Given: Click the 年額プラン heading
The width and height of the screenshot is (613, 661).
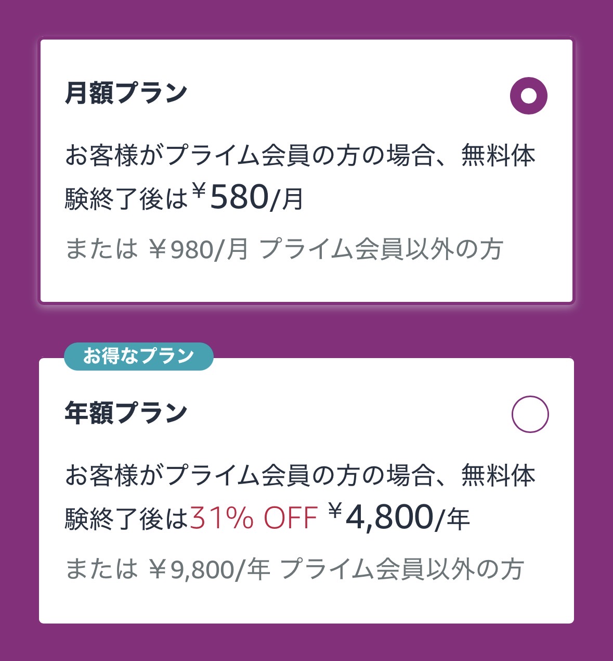Looking at the screenshot, I should click(x=126, y=413).
